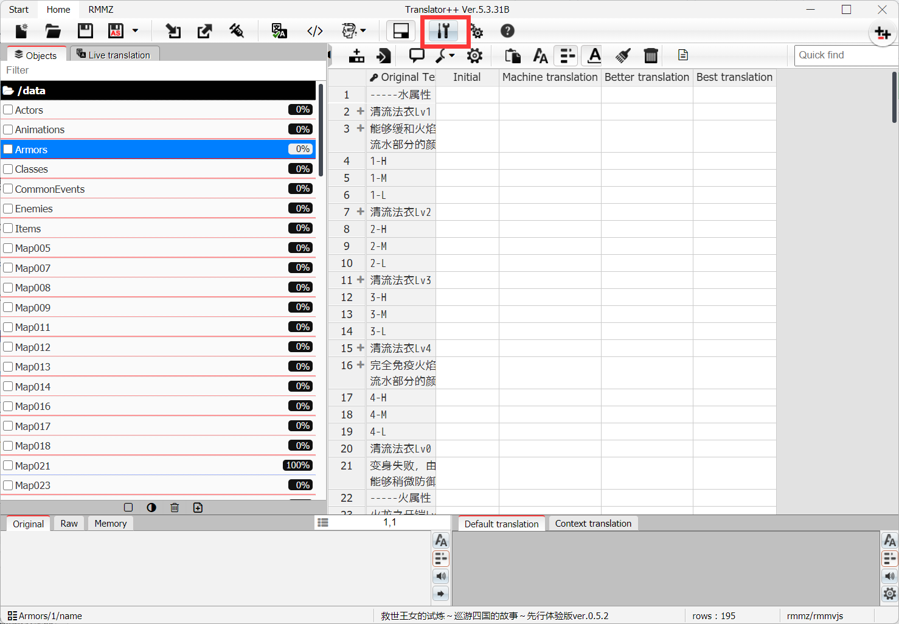Focus the Quick find search box
Screen dimensions: 899x624
(846, 55)
